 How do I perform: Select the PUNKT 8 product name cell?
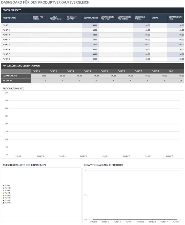tap(16, 59)
